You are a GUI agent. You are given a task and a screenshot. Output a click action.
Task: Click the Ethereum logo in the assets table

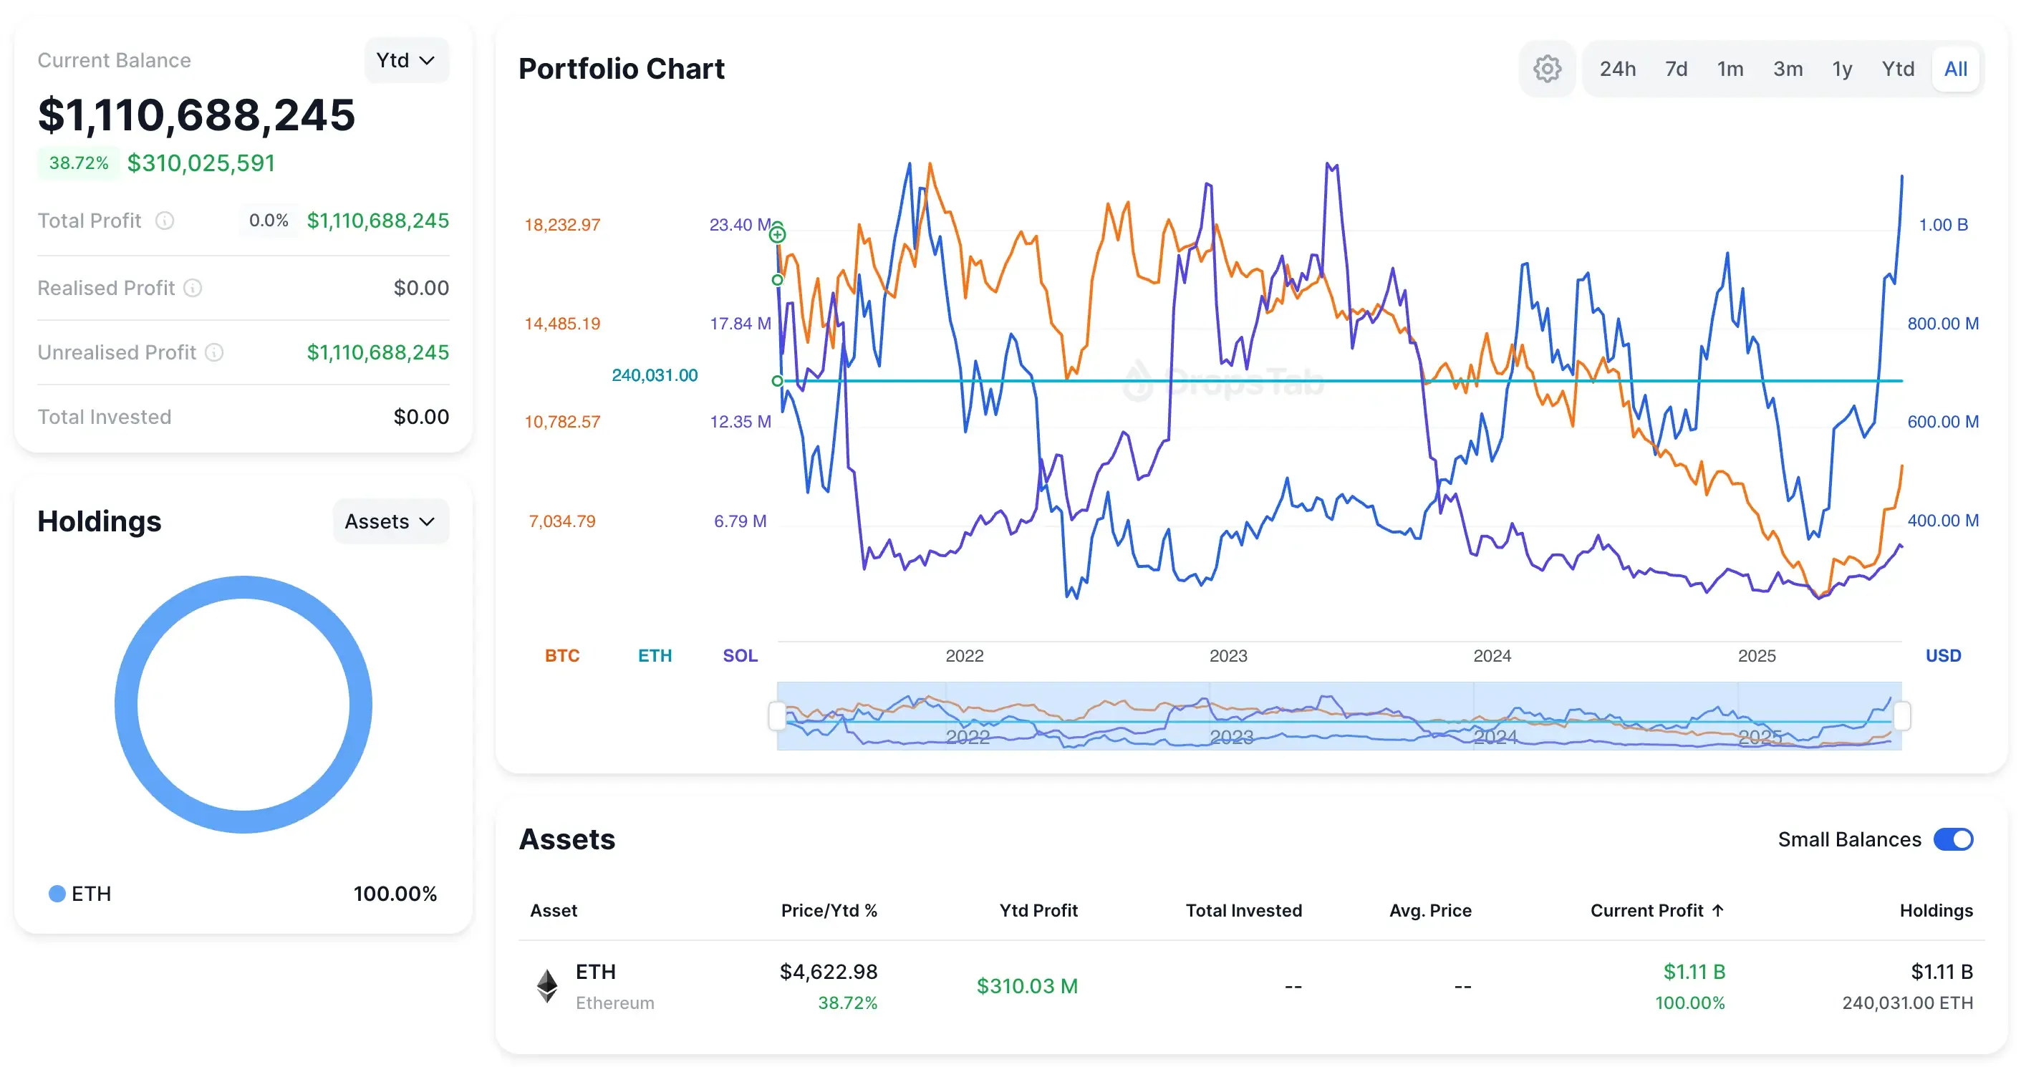(x=547, y=985)
